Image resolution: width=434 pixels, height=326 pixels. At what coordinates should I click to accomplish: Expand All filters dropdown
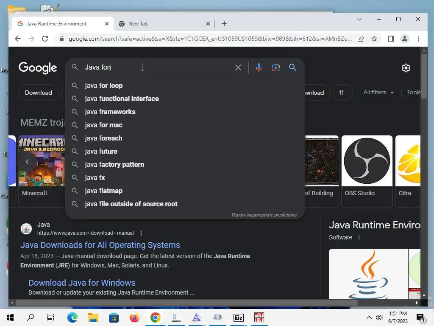click(x=378, y=92)
